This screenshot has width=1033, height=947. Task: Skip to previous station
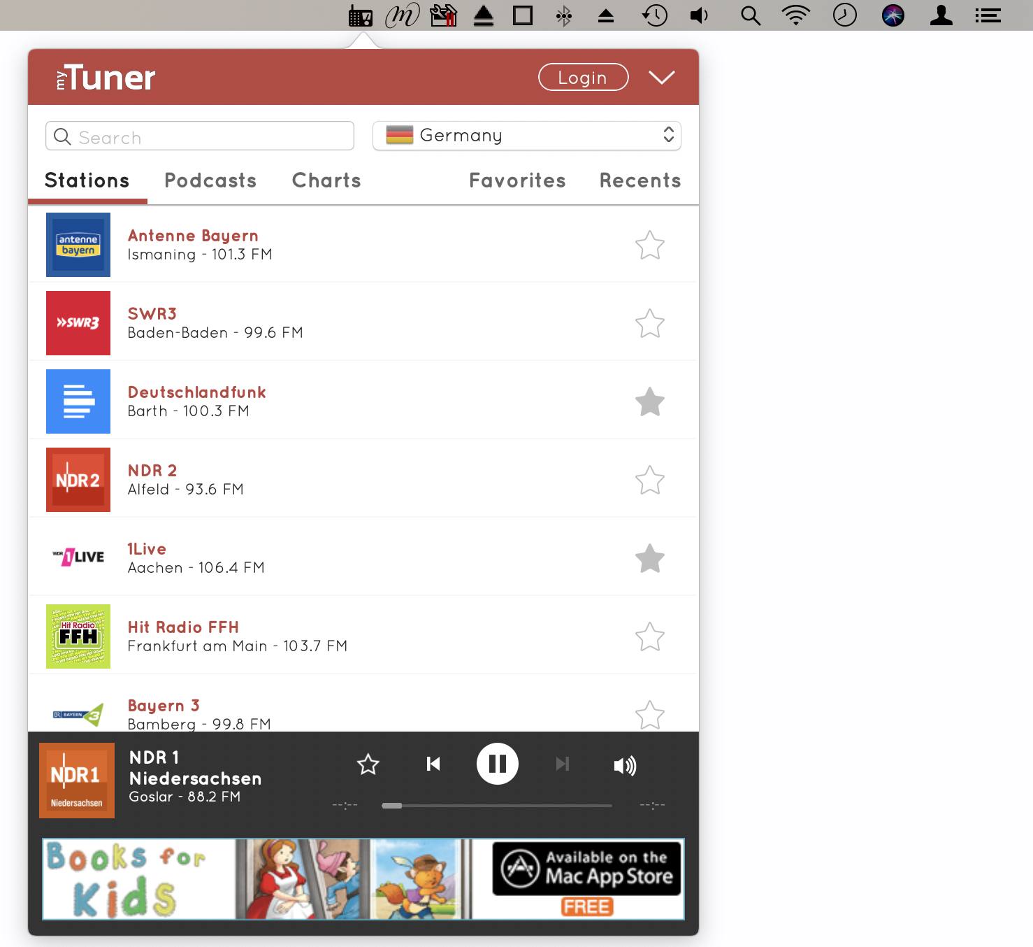click(433, 764)
